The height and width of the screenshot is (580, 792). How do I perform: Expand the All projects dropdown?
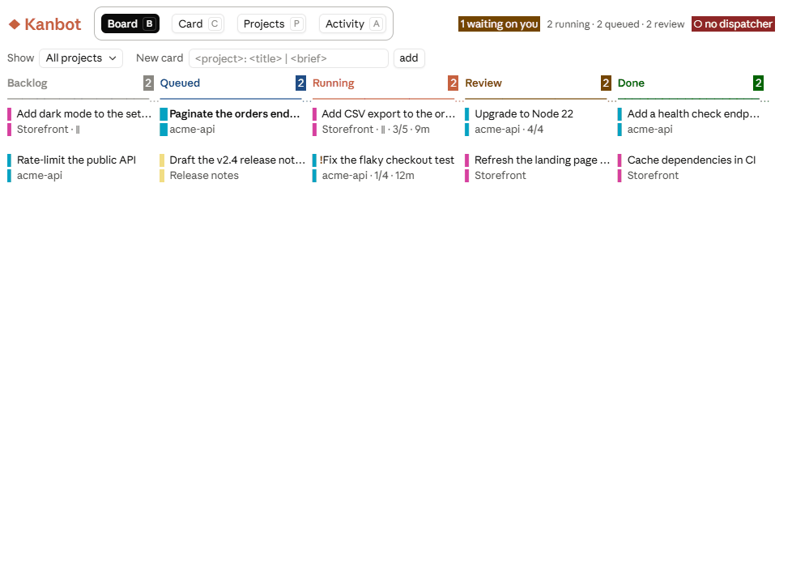tap(81, 58)
